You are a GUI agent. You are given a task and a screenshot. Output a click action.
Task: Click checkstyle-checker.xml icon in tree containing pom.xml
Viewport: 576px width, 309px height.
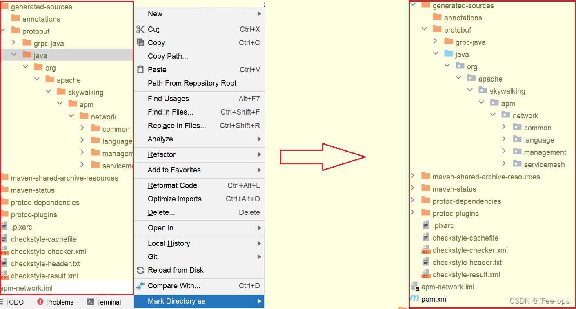(x=426, y=250)
